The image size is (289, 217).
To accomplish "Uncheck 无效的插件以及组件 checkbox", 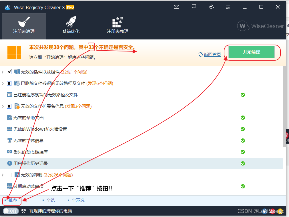I will coord(9,72).
